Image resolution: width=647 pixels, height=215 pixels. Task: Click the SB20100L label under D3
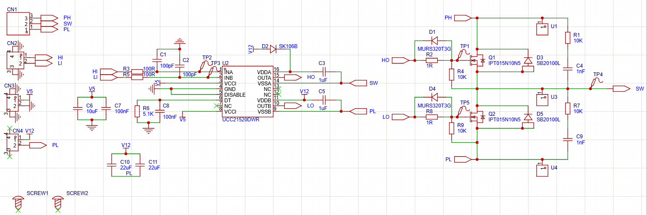pos(548,63)
